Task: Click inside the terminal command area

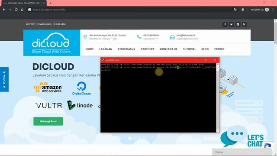Action: click(x=158, y=97)
